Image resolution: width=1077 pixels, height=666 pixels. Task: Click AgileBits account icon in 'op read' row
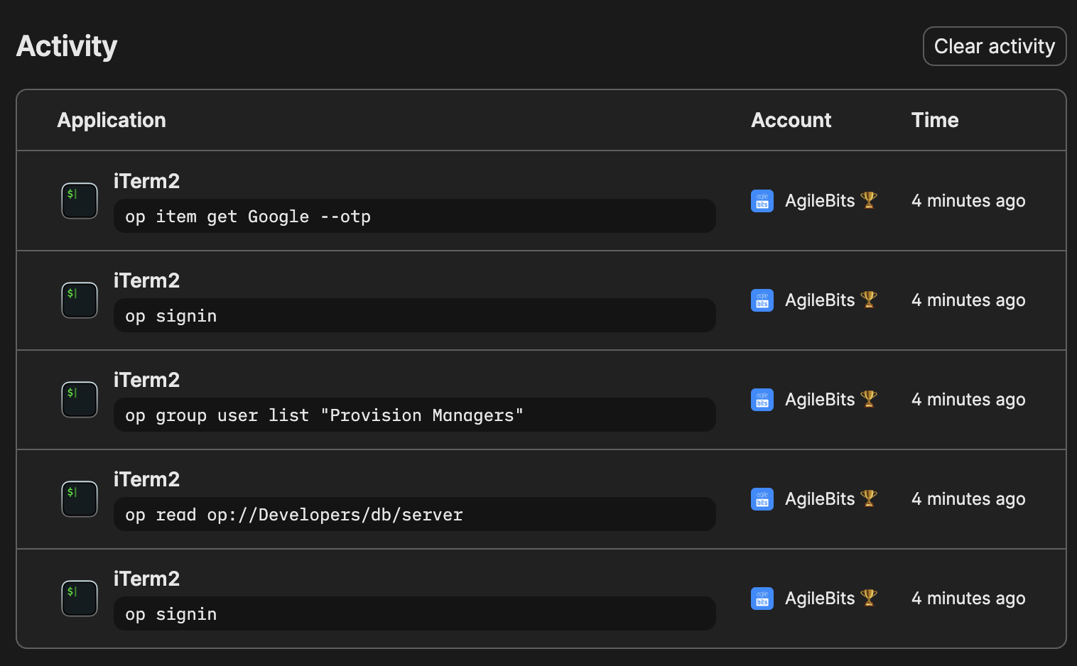(762, 499)
